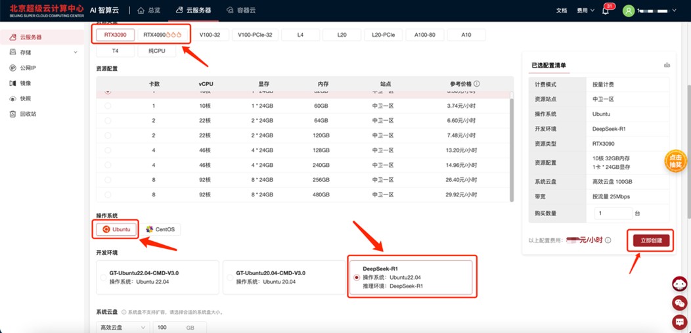The width and height of the screenshot is (691, 333).
Task: Choose the CentOS operating system
Action: coord(161,229)
